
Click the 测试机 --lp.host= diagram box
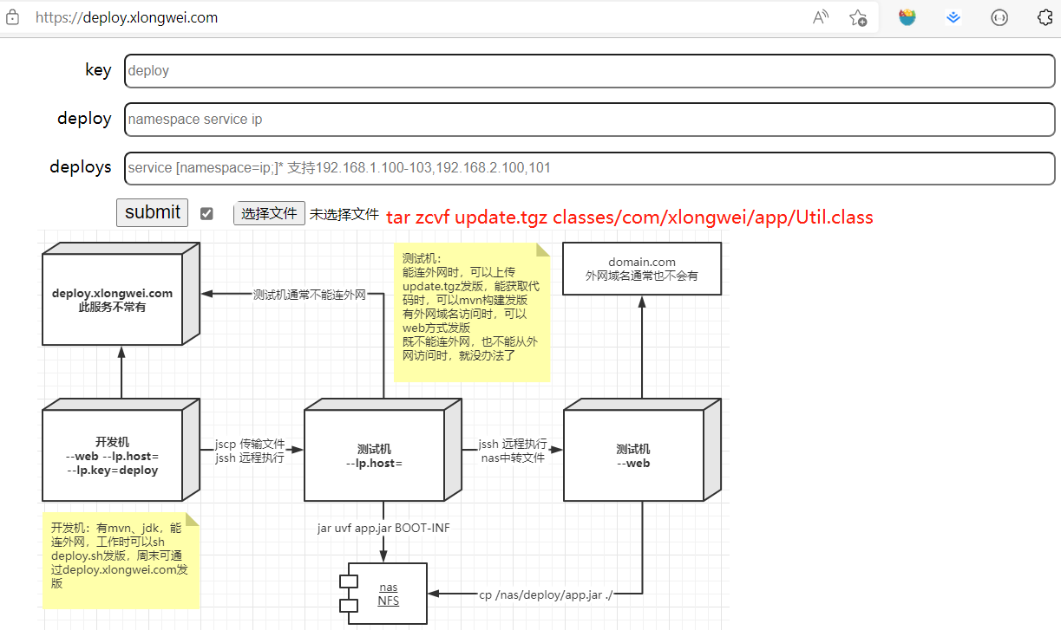pos(374,456)
